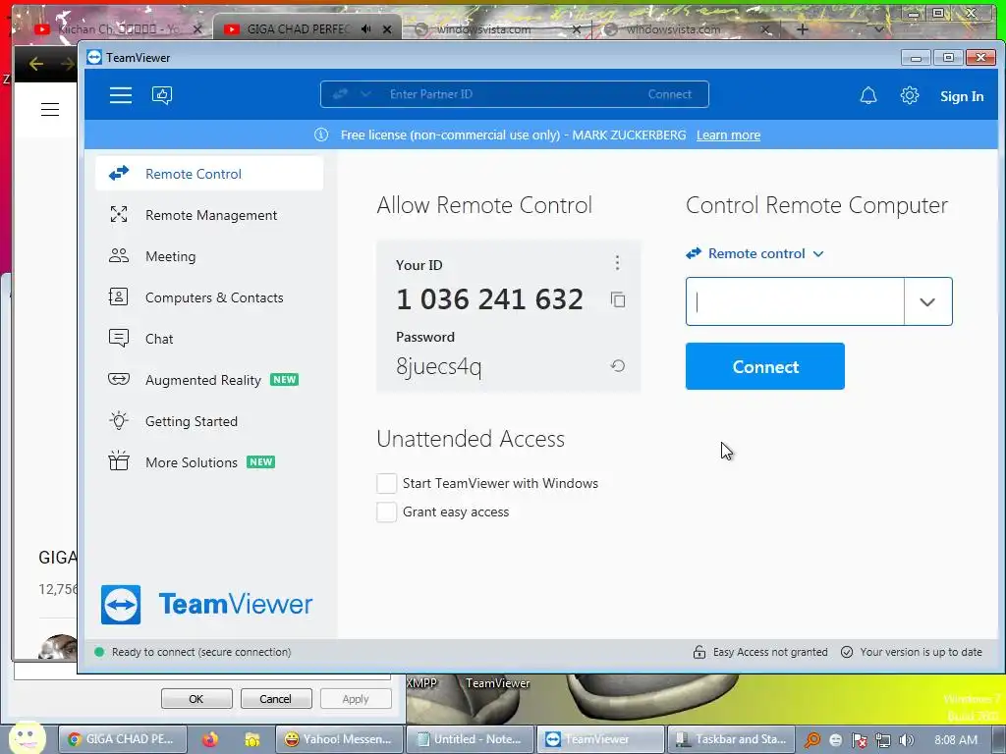Open a new browser tab
The height and width of the screenshot is (754, 1006).
tap(802, 29)
